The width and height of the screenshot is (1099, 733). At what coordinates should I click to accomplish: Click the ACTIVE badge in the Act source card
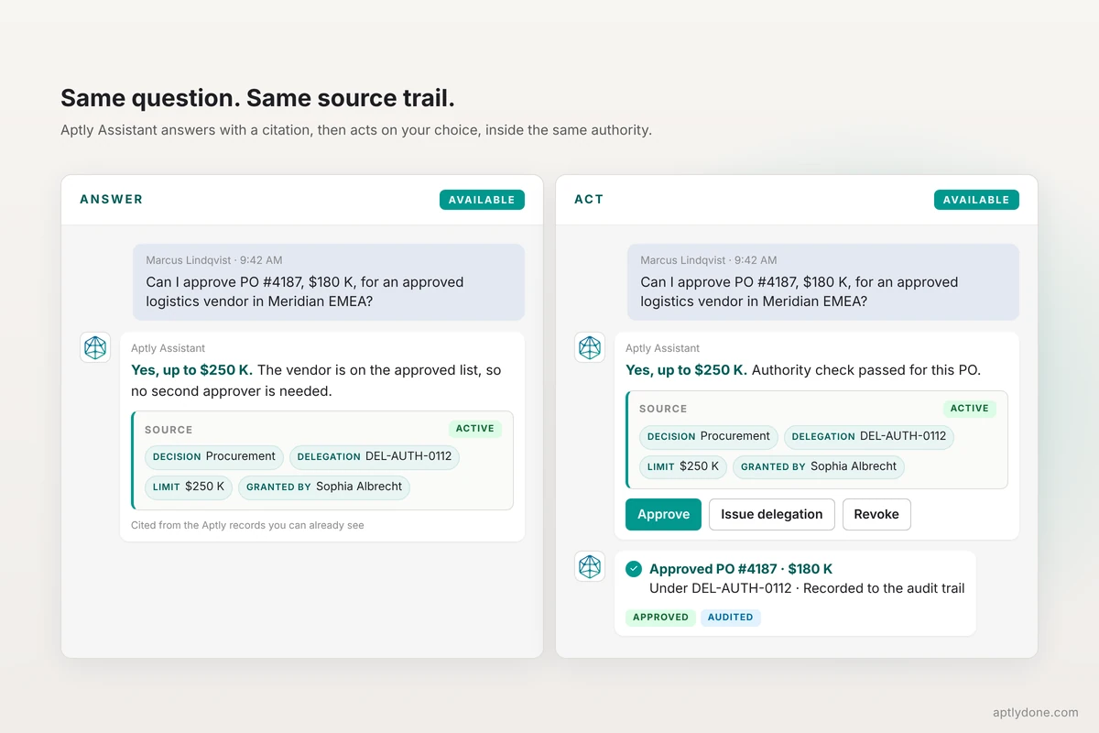pyautogui.click(x=970, y=409)
